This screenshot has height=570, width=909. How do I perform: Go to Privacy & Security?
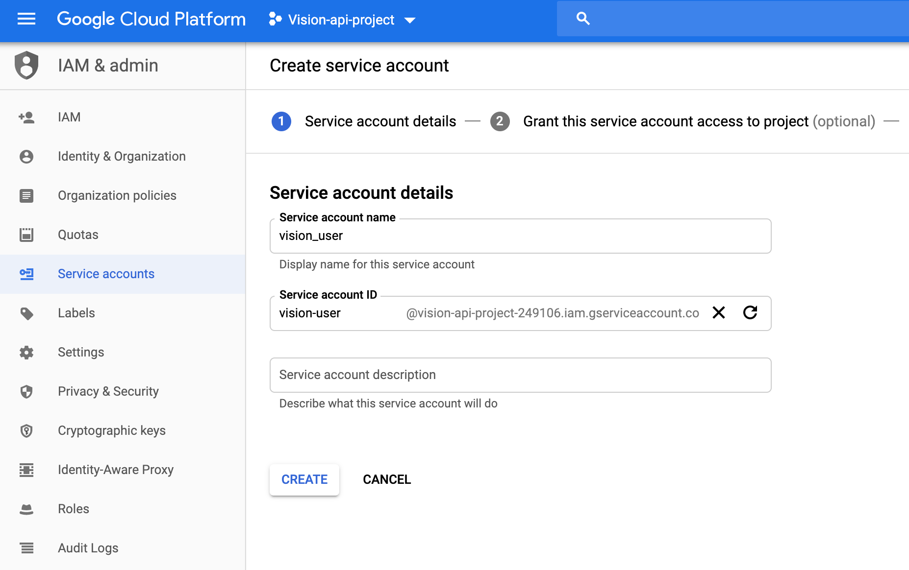(123, 392)
